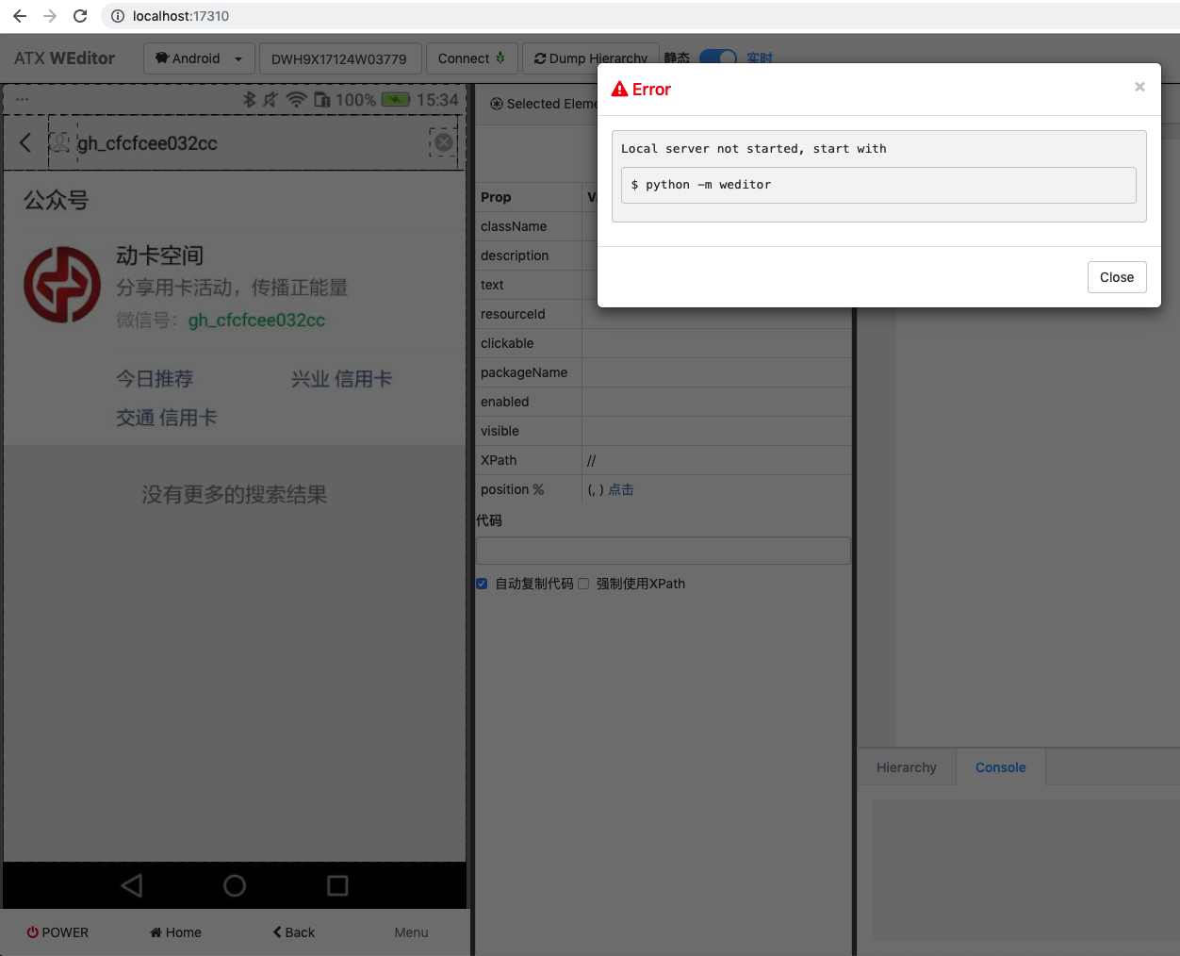The height and width of the screenshot is (956, 1180).
Task: Click the visible property row
Action: tap(664, 431)
